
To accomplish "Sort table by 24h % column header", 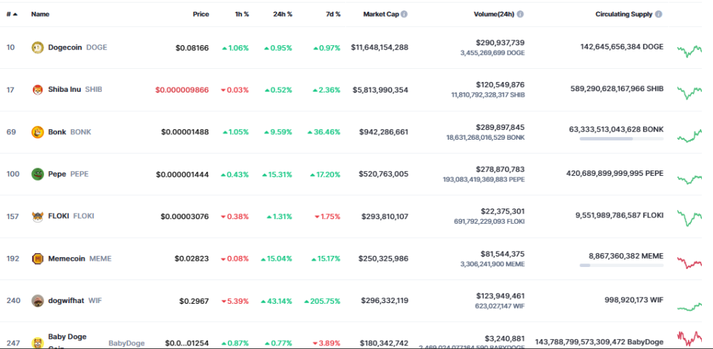I will click(283, 14).
